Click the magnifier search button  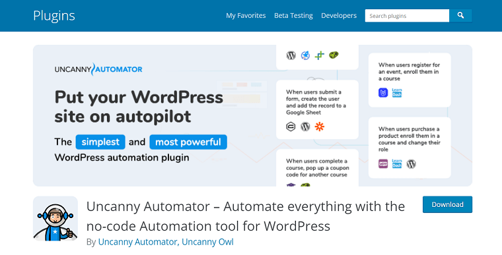point(460,15)
